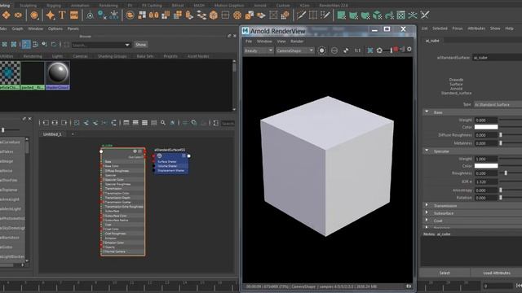Screen dimensions: 522x293
Task: Click the red stop render icon in RenderView
Action: click(396, 50)
